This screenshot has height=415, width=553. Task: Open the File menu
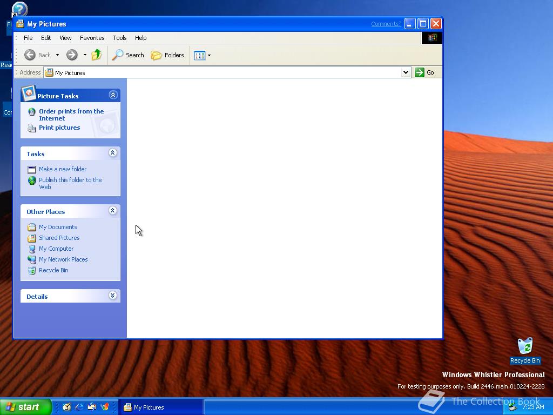click(x=28, y=38)
